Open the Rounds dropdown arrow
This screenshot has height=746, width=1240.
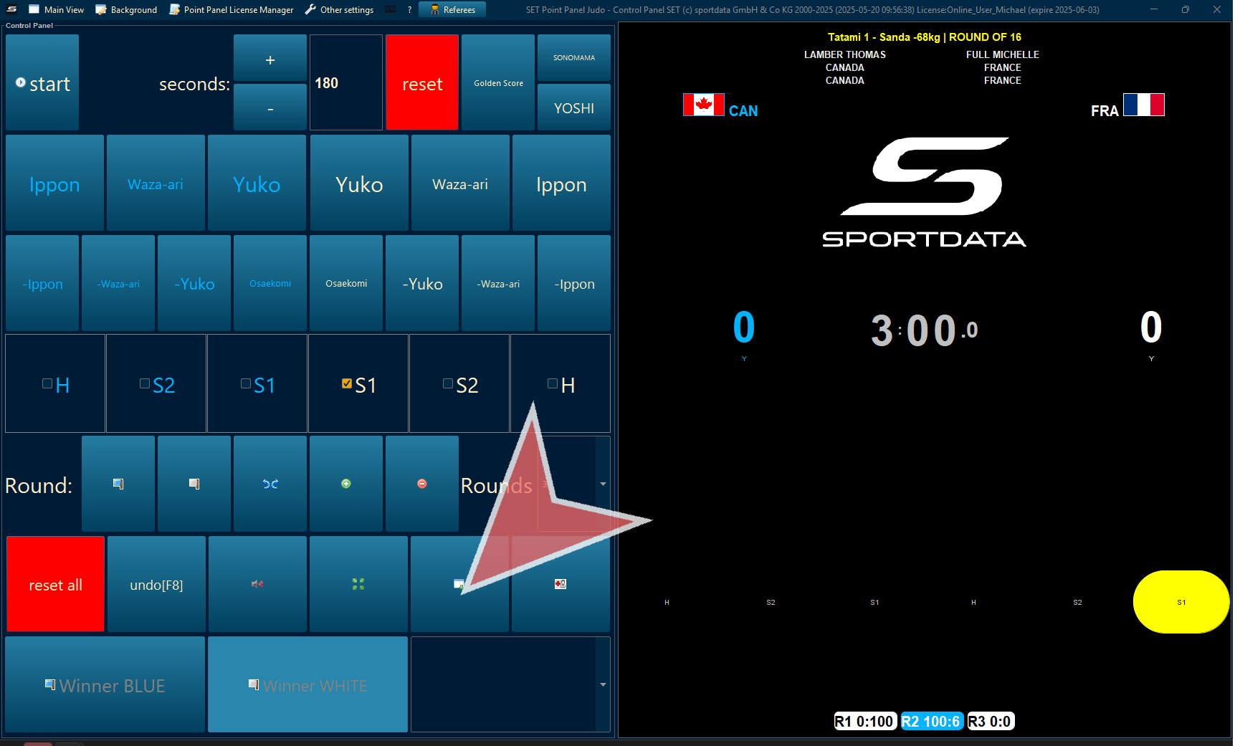pos(603,484)
